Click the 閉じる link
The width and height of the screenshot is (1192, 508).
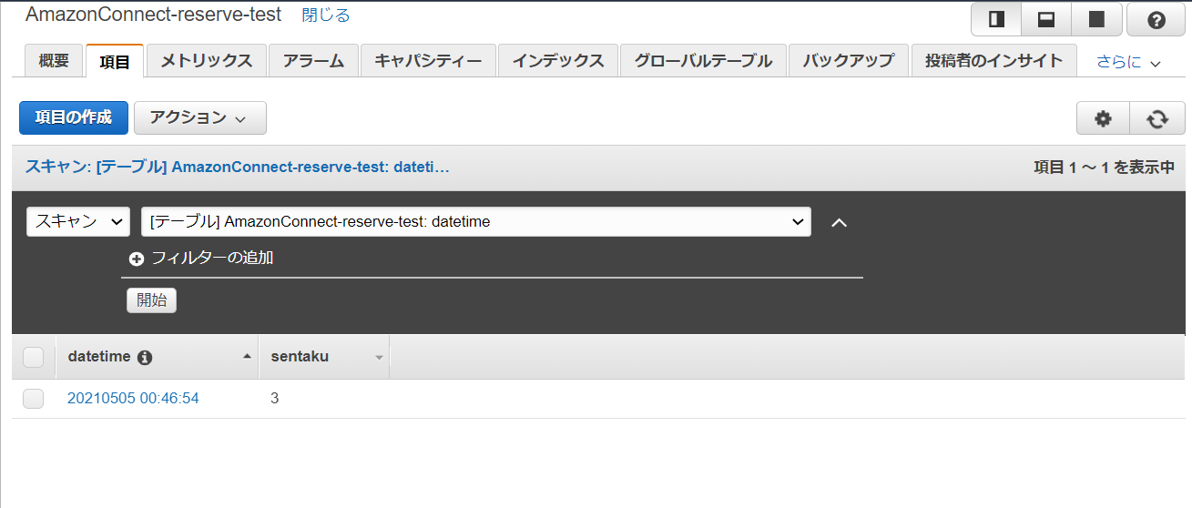[x=325, y=15]
